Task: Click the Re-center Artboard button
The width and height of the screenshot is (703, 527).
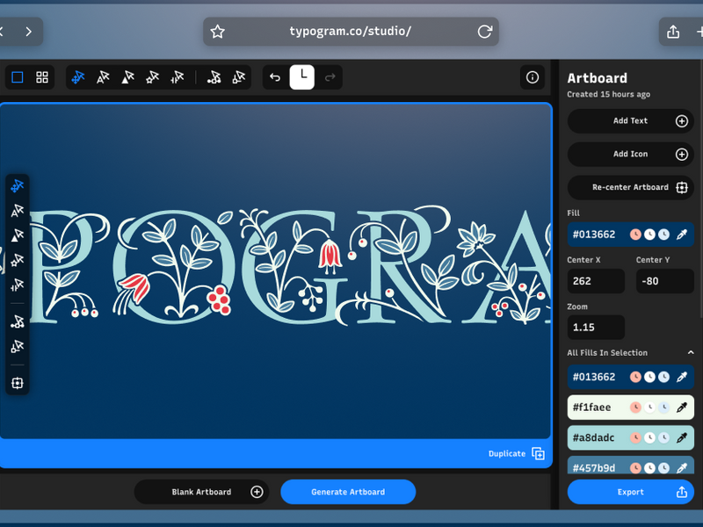Action: [630, 187]
